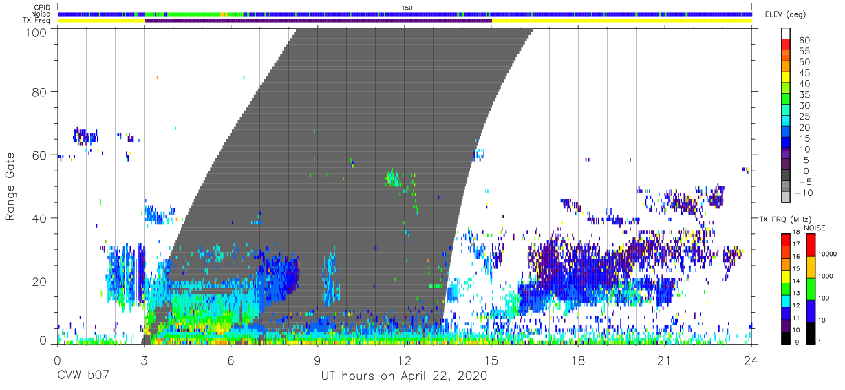Click the 'UT hours on April 22, 2020' caption
This screenshot has height=390, width=845.
pyautogui.click(x=404, y=376)
